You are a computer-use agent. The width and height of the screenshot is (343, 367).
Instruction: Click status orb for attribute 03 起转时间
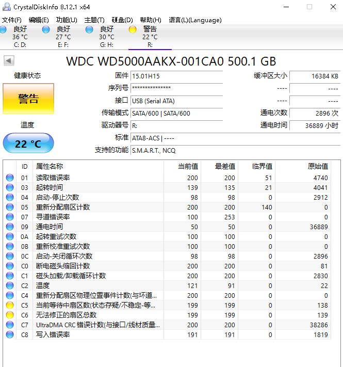[10, 187]
